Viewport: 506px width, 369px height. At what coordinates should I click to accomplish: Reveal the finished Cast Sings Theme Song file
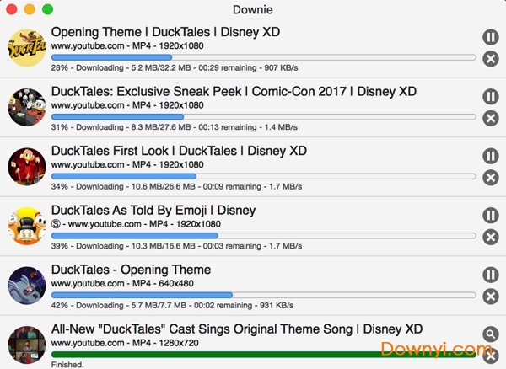coord(490,334)
